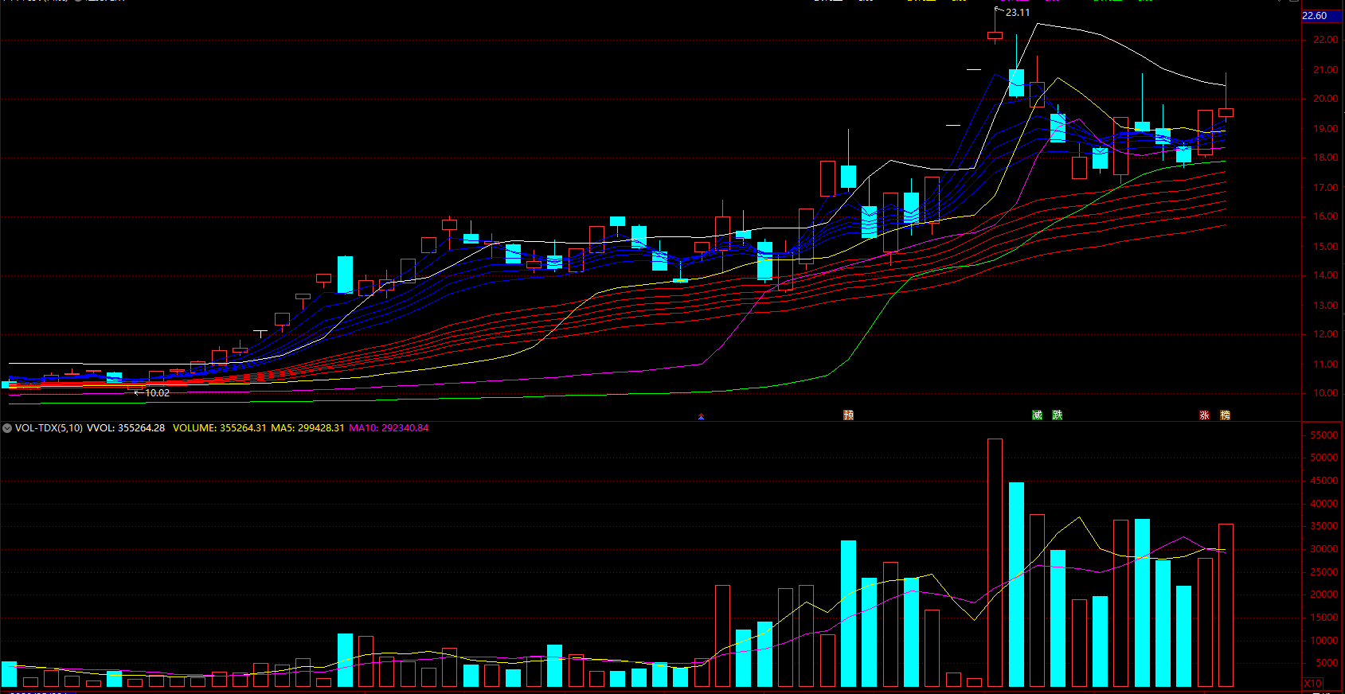Click the MA10: 292340.84 readout
Viewport: 1345px width, 694px height.
389,428
